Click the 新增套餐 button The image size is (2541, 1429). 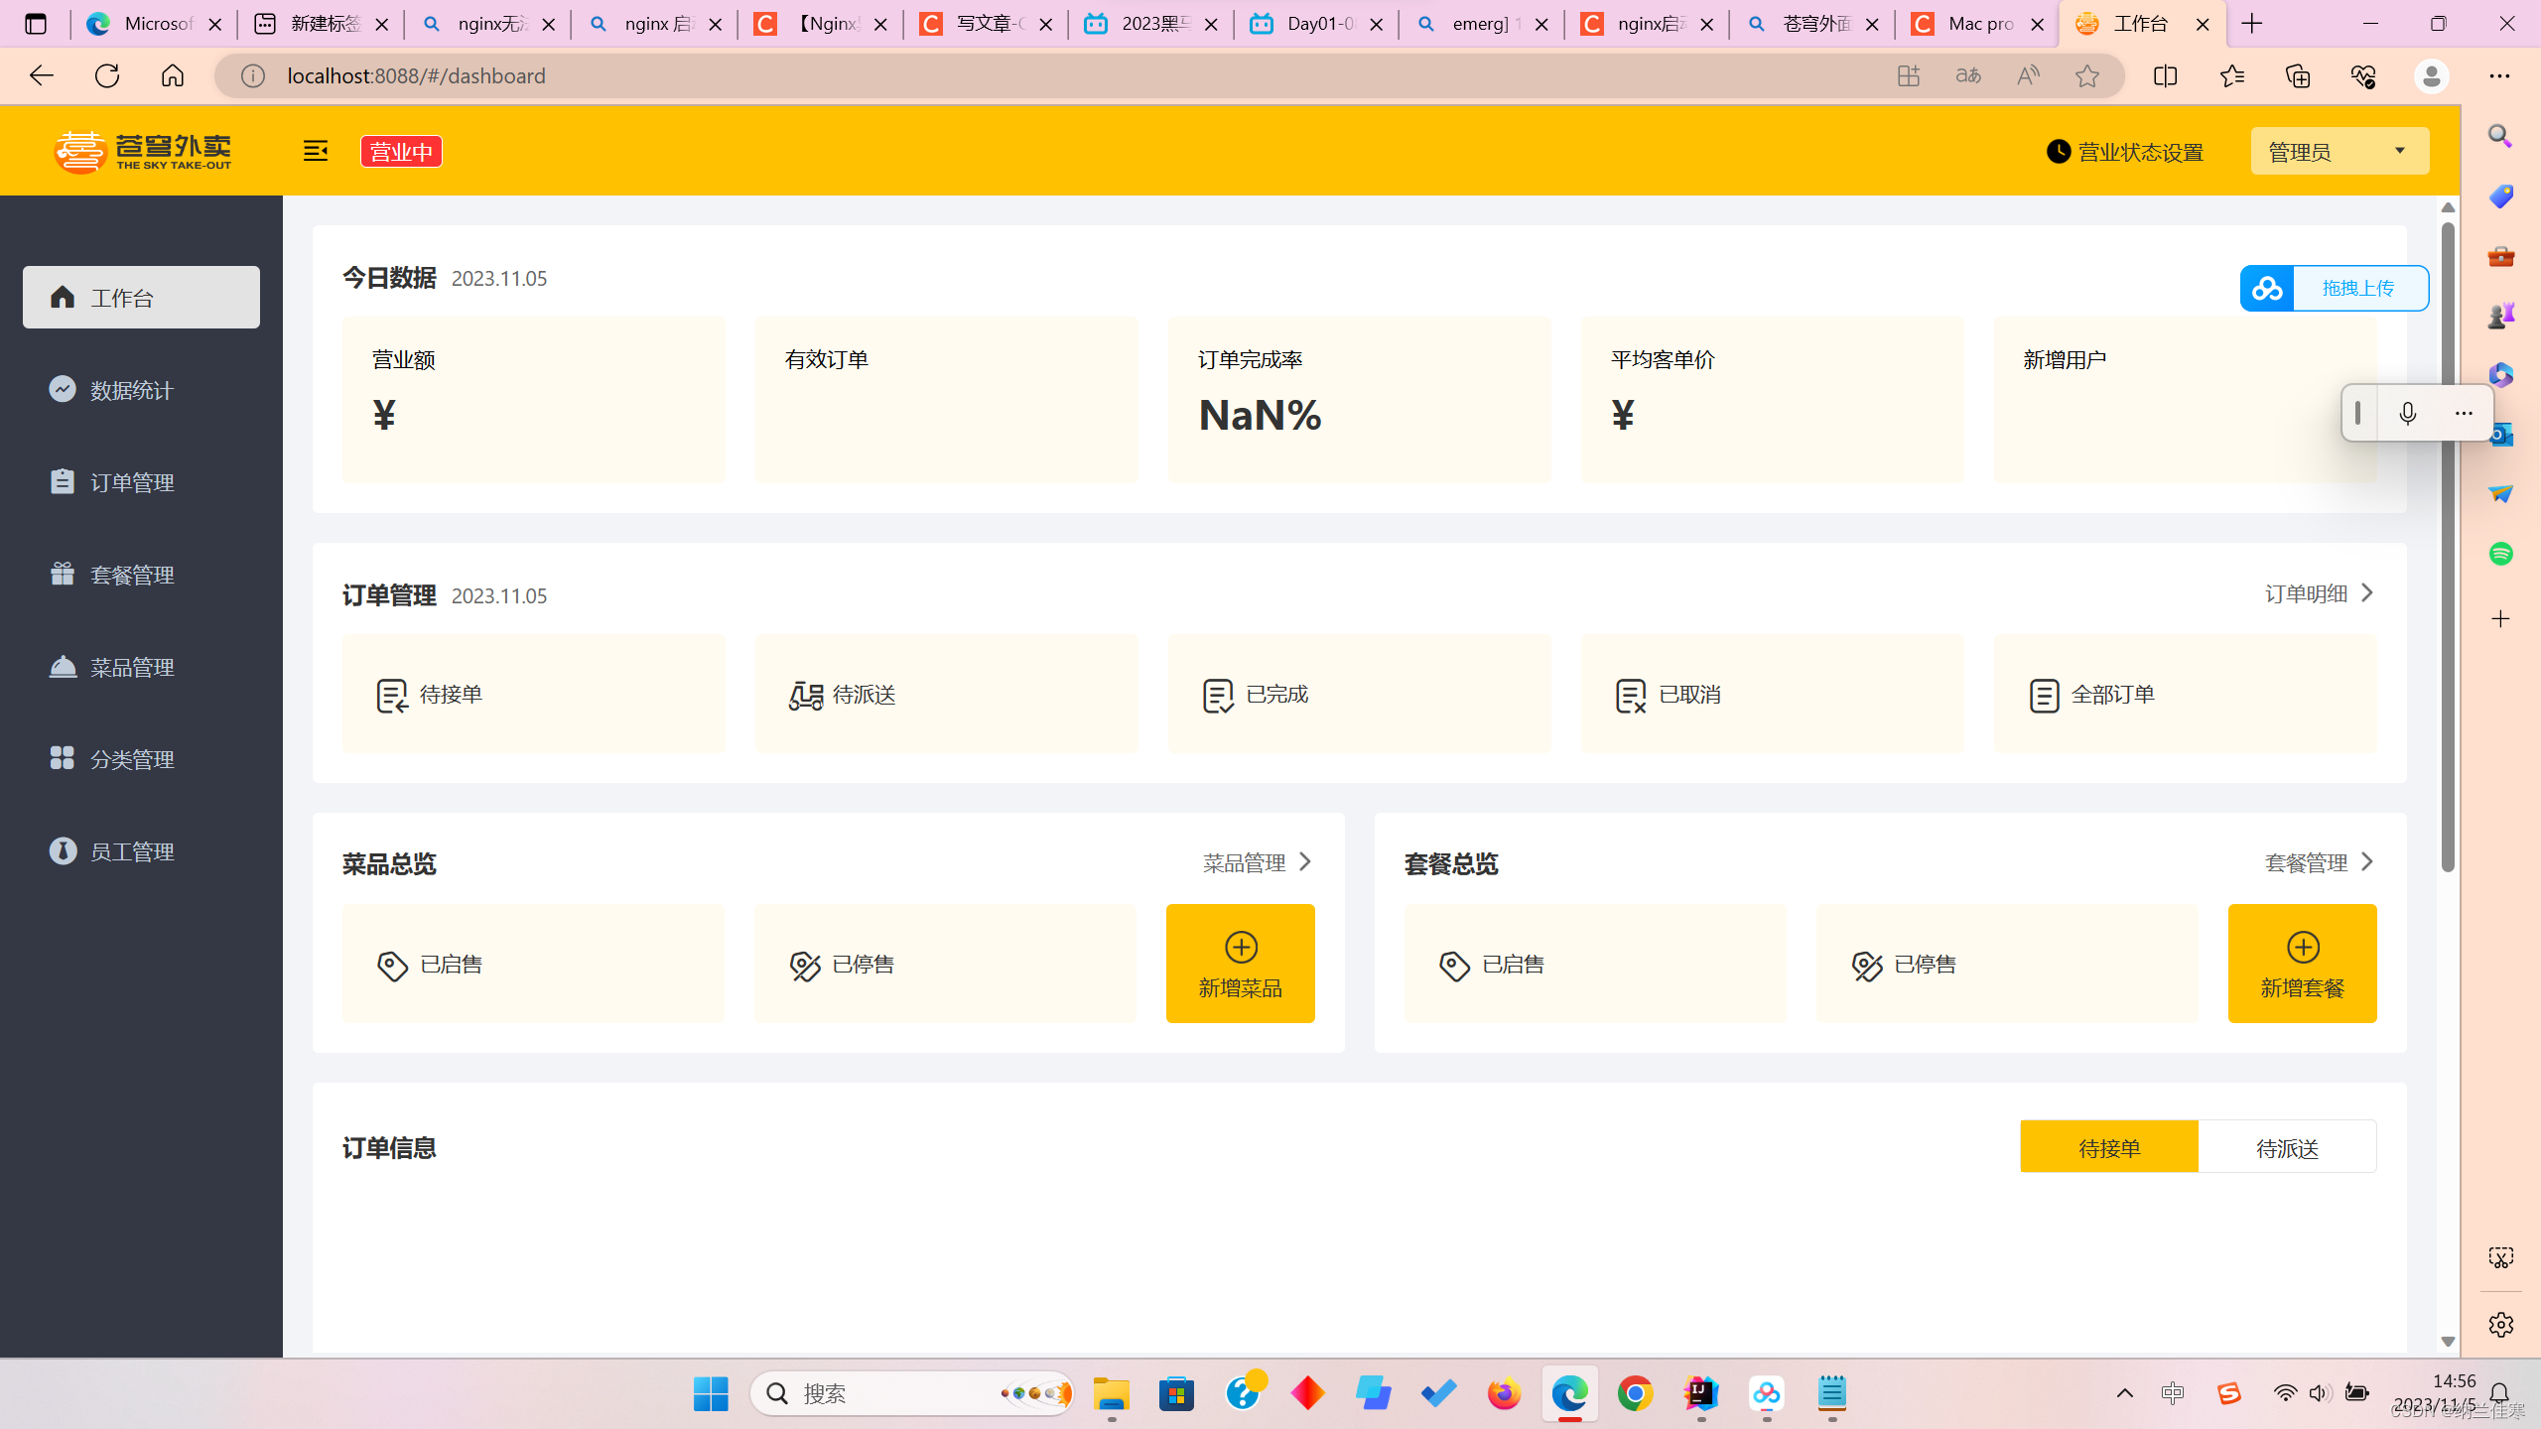2302,963
